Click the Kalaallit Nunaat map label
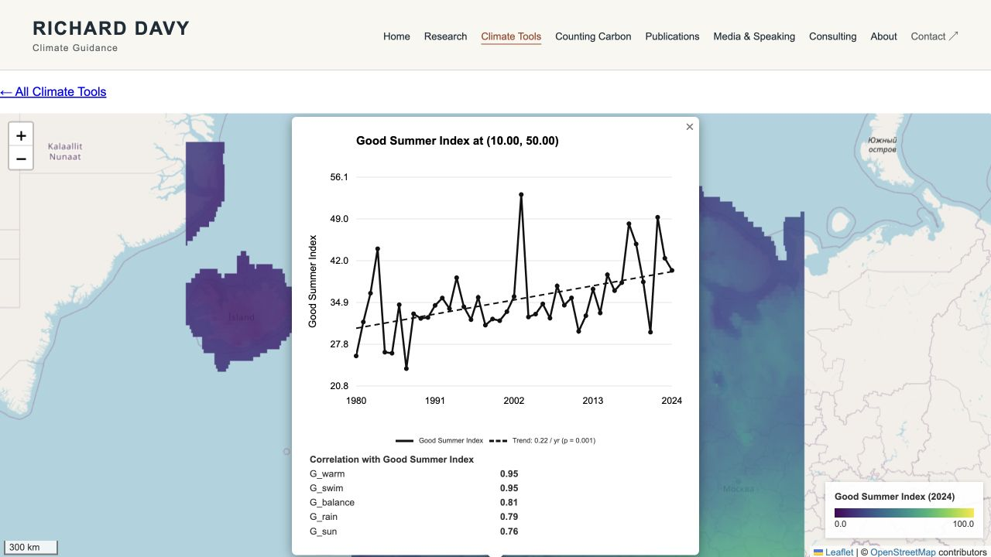 [65, 152]
